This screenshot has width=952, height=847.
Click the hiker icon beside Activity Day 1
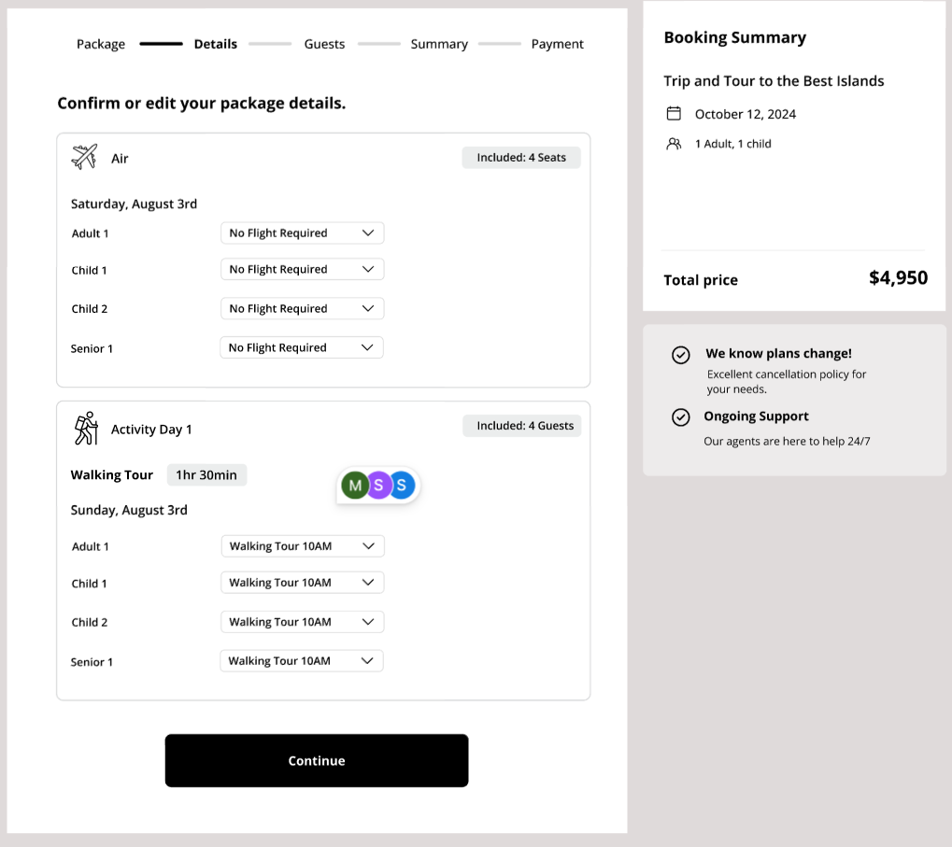85,428
